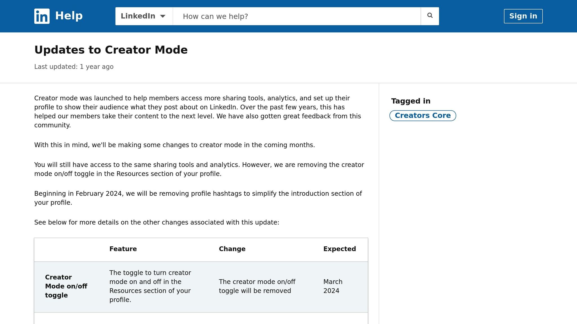Click the Sign in button
This screenshot has height=324, width=577.
click(523, 16)
